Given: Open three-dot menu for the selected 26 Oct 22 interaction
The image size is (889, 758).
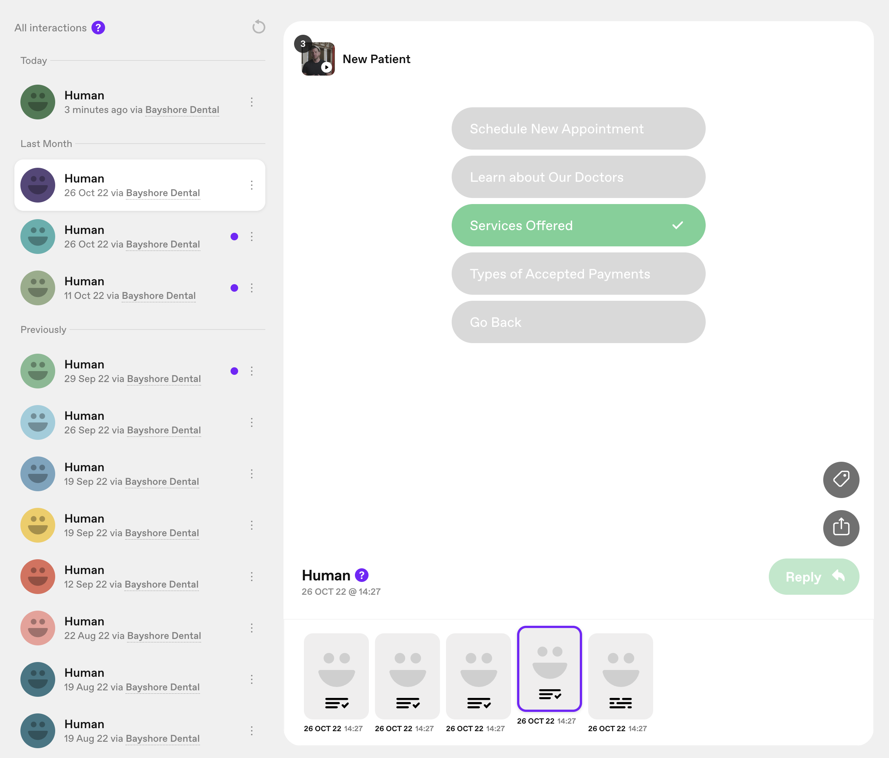Looking at the screenshot, I should click(x=252, y=185).
